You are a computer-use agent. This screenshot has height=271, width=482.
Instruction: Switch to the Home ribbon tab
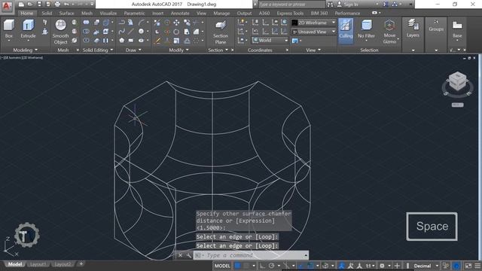tap(27, 14)
